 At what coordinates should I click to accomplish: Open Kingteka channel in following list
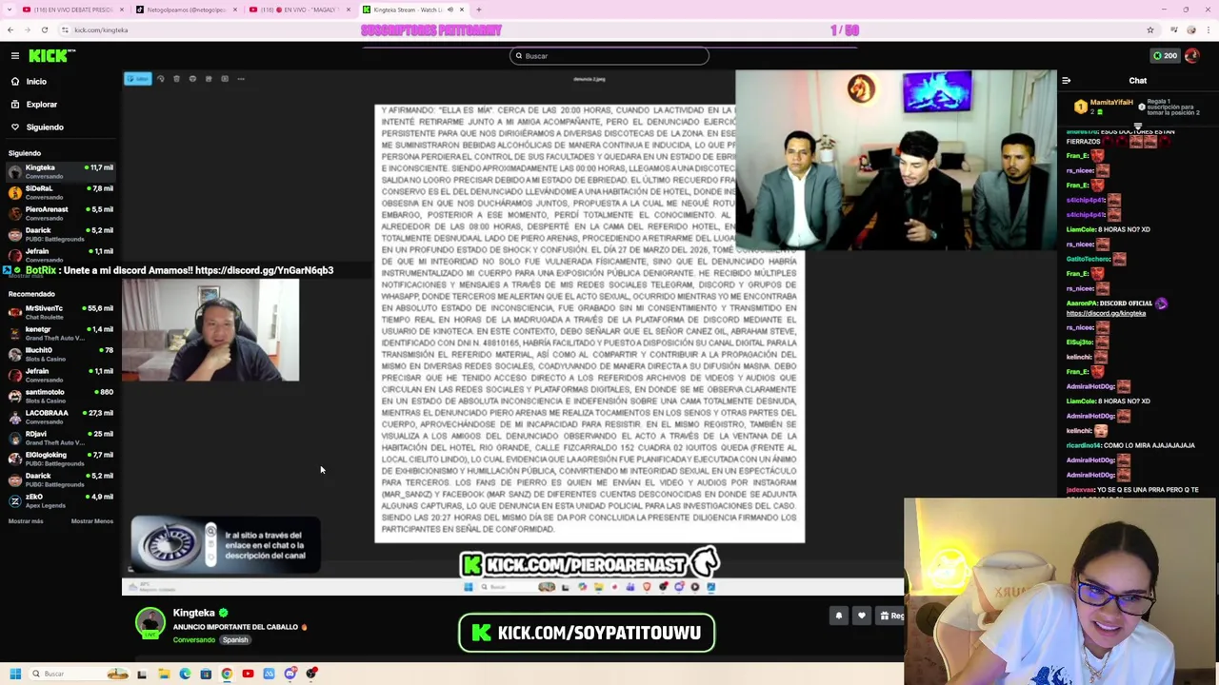(x=59, y=171)
